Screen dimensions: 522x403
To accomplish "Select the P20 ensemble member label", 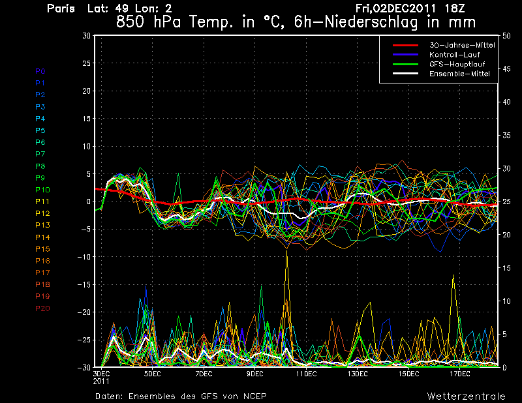I will coord(42,308).
